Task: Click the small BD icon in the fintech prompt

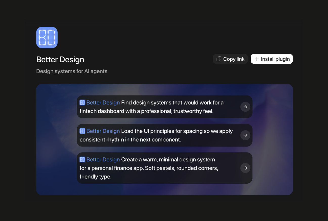Action: [x=82, y=103]
